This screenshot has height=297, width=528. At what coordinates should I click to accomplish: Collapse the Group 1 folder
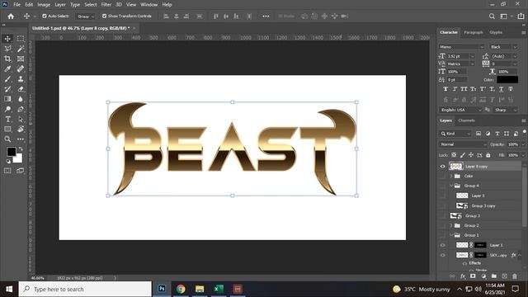click(451, 235)
